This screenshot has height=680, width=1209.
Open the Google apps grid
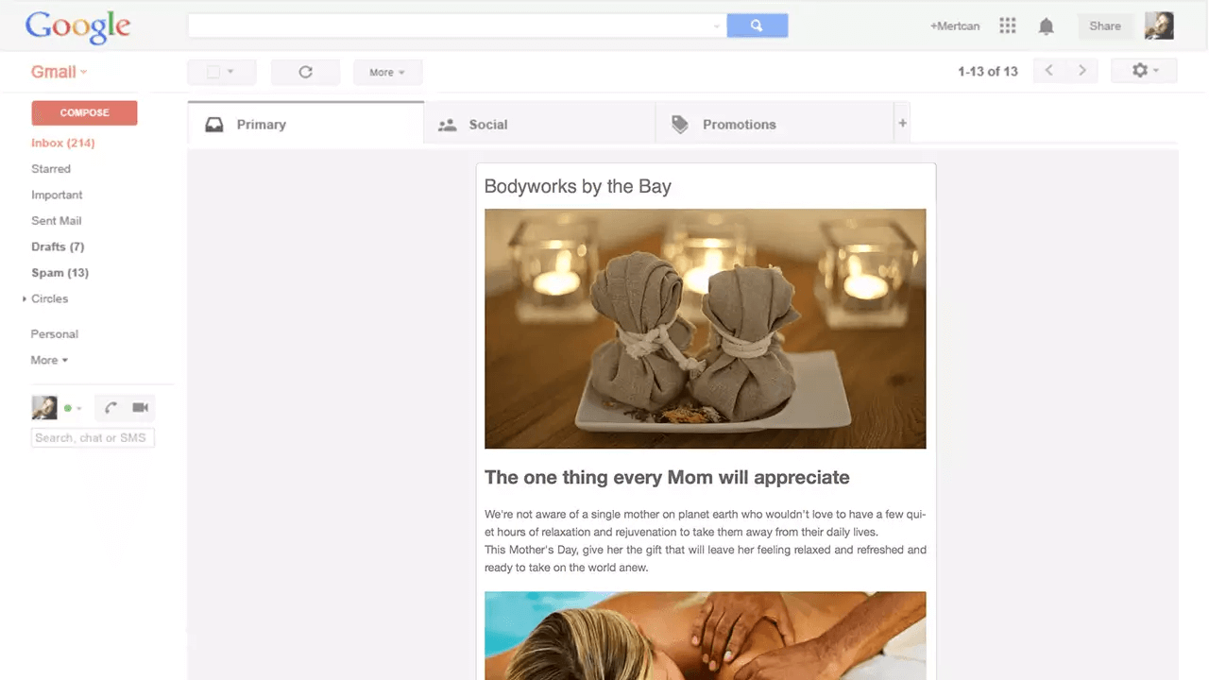pos(1008,26)
